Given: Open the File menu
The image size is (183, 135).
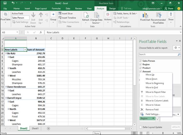Looking at the screenshot, I should click(5, 8).
